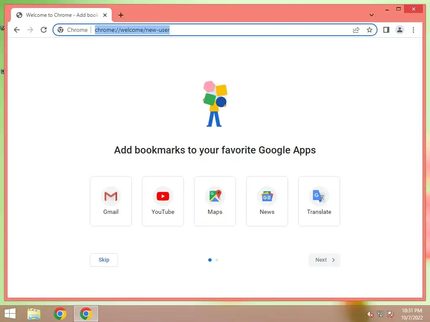Open File Explorer from the taskbar
The width and height of the screenshot is (430, 322).
[34, 314]
